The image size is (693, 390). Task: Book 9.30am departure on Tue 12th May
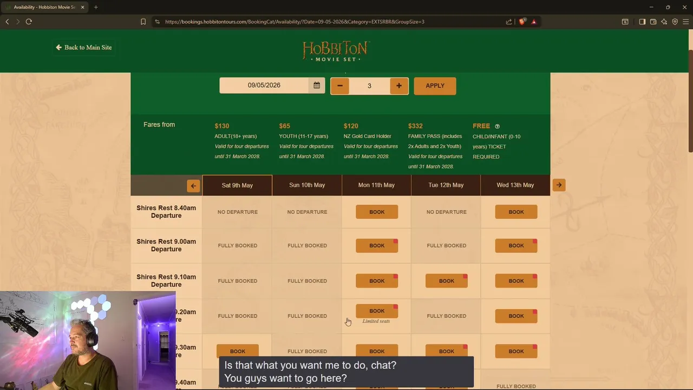pyautogui.click(x=447, y=351)
